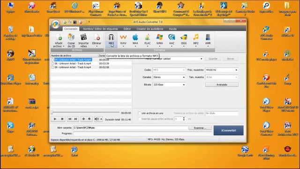300x169 pixels.
Task: Click Importar vídeo clapperboard icon
Action: [x=83, y=37]
